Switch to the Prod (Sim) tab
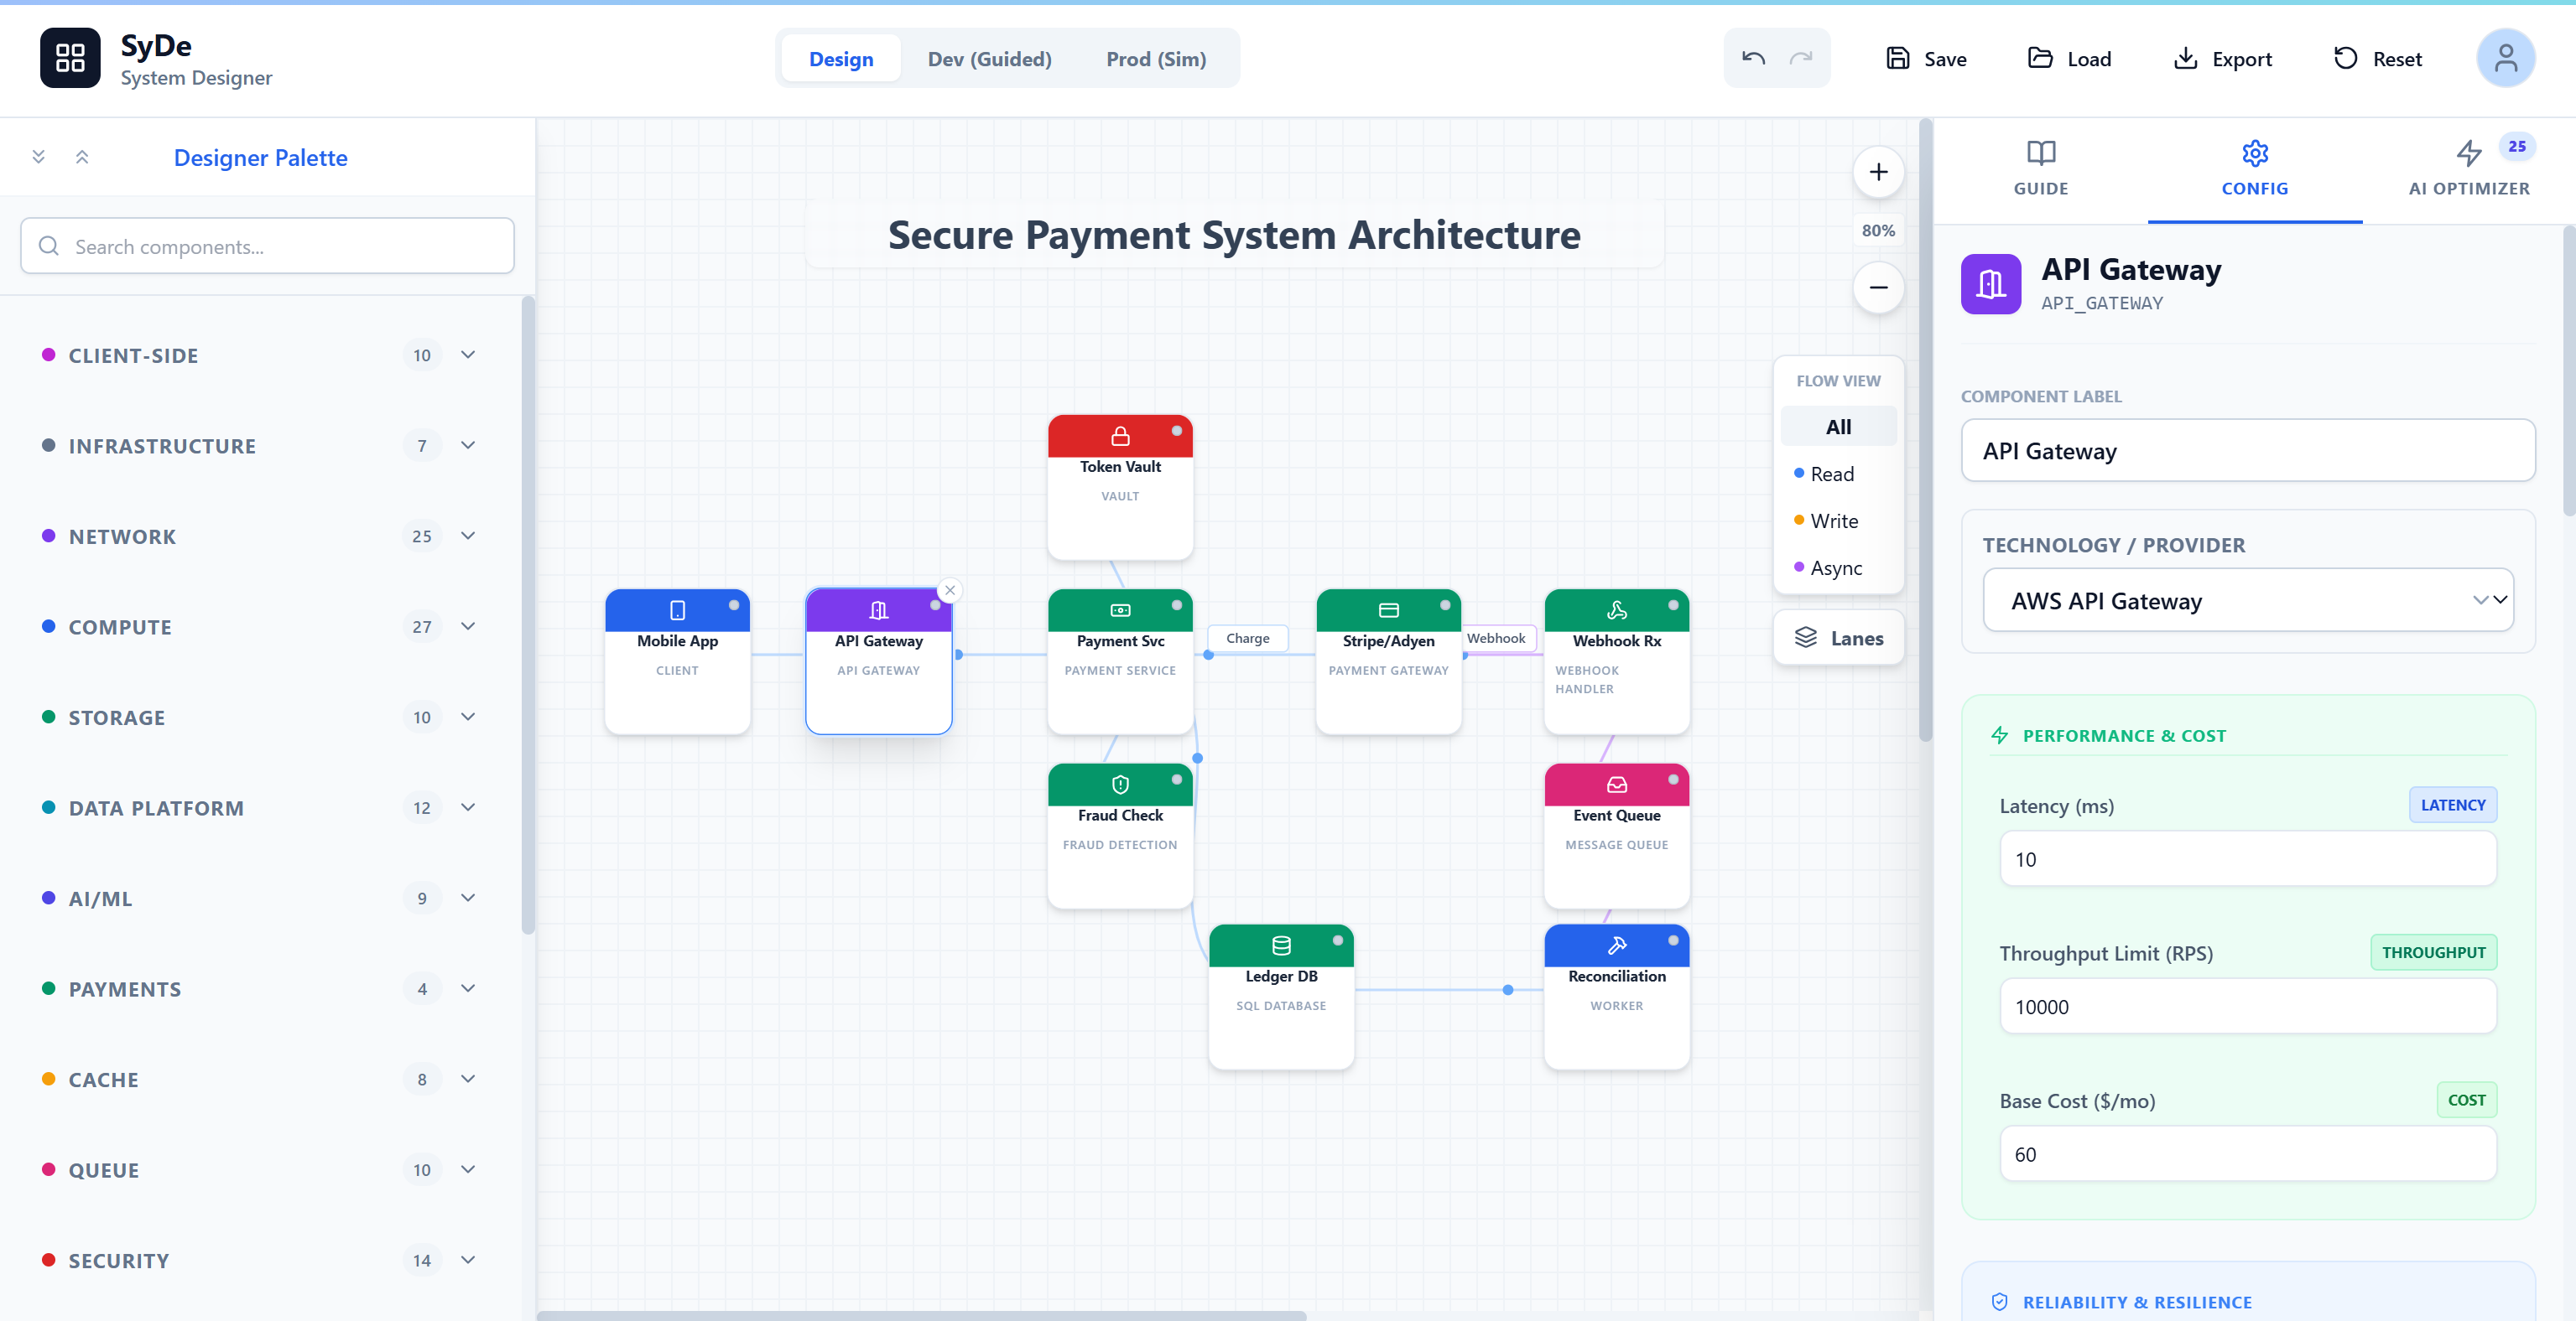Viewport: 2576px width, 1321px height. click(x=1156, y=58)
